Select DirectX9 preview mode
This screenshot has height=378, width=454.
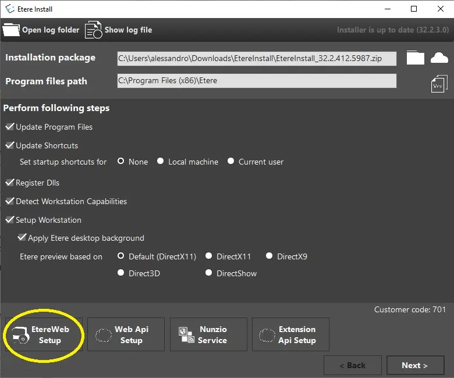tap(269, 256)
